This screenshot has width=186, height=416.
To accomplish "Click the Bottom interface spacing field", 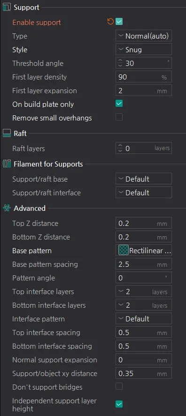I will coord(144,346).
